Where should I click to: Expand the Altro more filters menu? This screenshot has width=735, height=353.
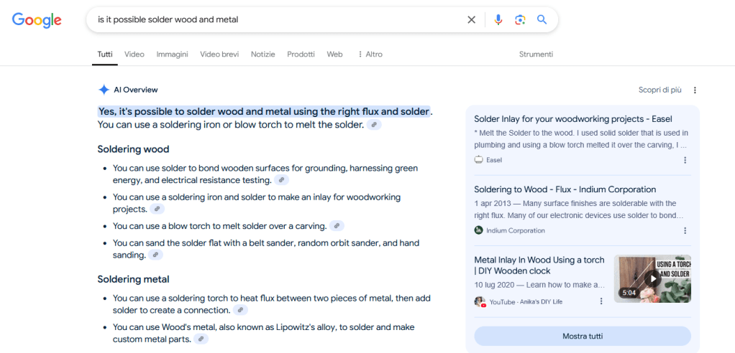(x=370, y=55)
